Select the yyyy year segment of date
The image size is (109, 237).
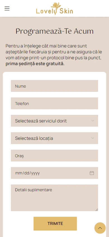click(x=35, y=173)
